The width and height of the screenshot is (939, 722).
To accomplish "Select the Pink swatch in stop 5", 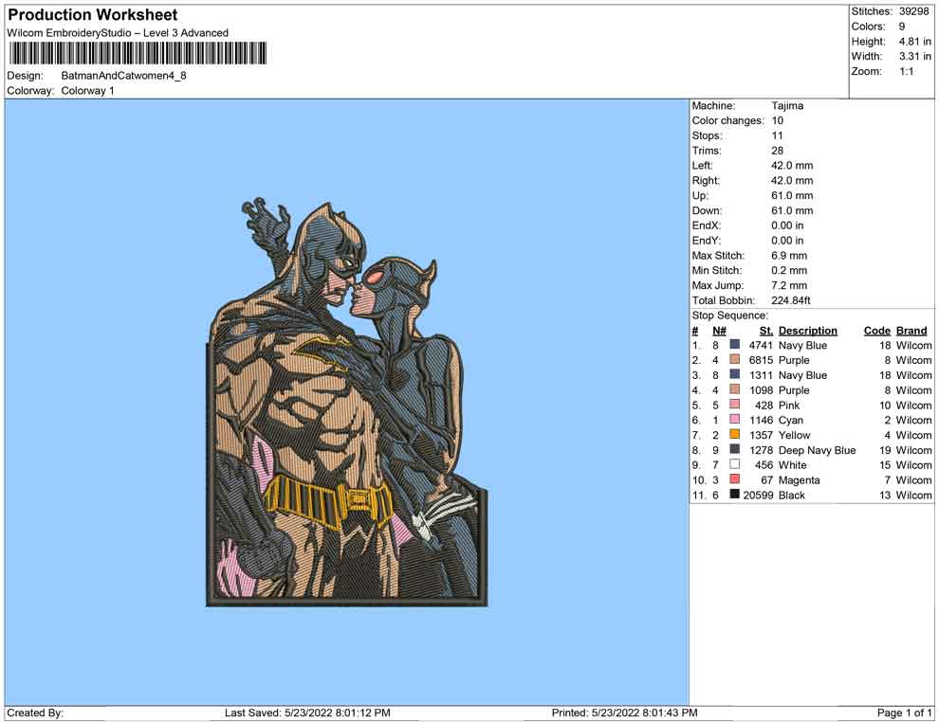I will (x=735, y=406).
